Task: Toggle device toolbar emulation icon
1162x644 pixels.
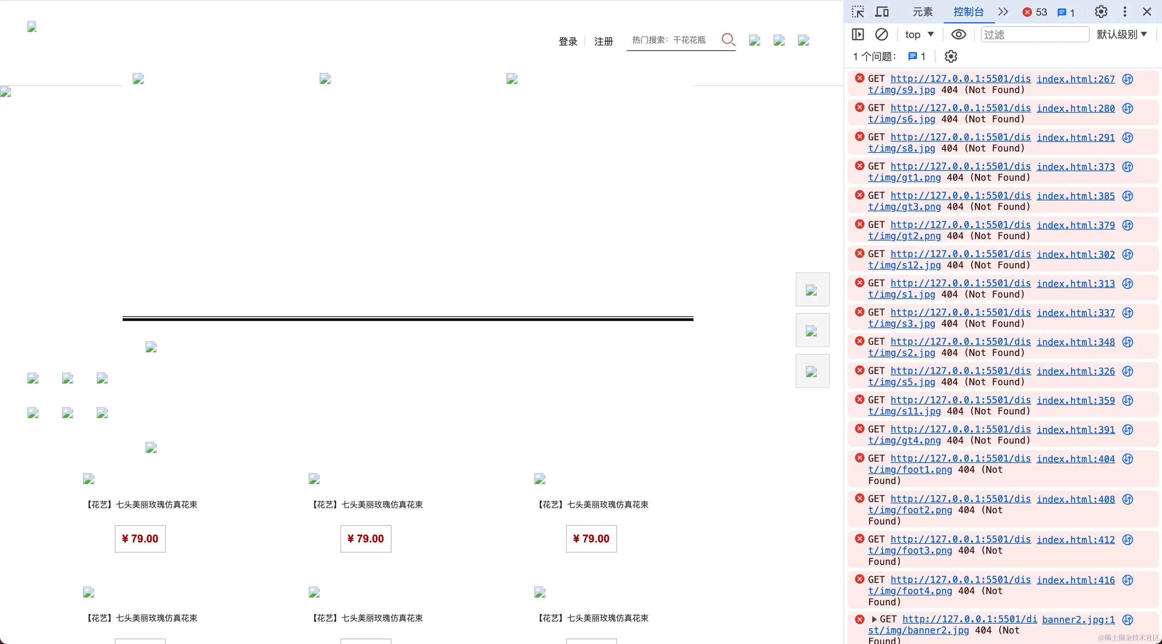Action: point(881,12)
